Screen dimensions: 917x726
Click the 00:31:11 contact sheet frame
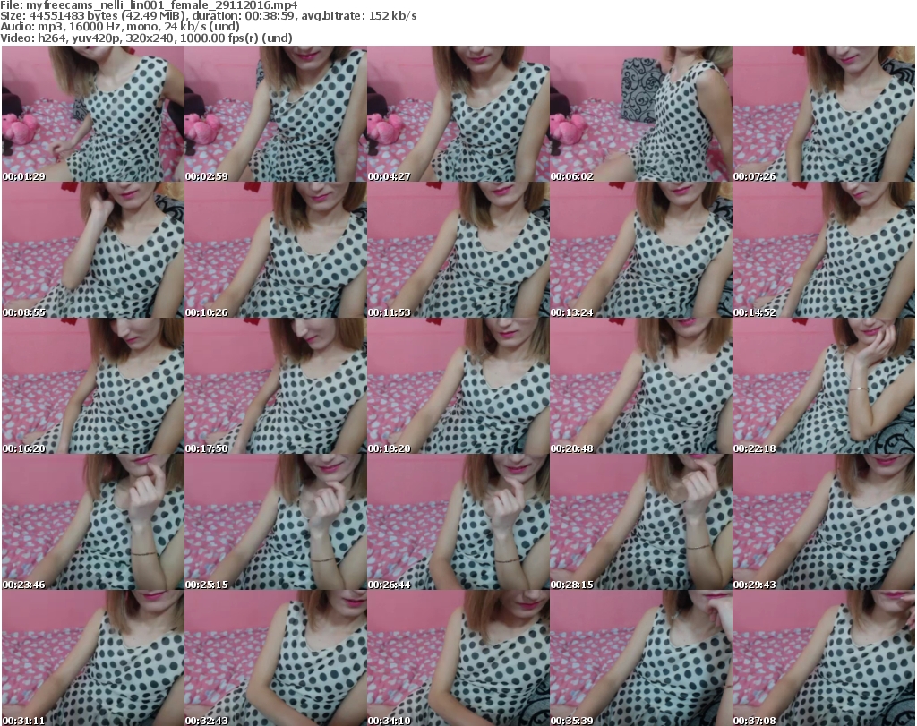point(93,658)
